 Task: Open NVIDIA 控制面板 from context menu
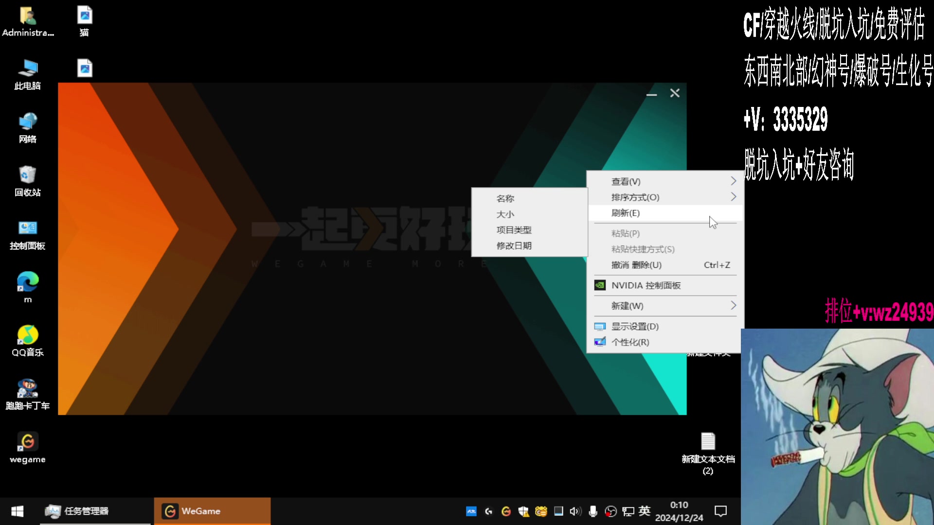pyautogui.click(x=665, y=285)
